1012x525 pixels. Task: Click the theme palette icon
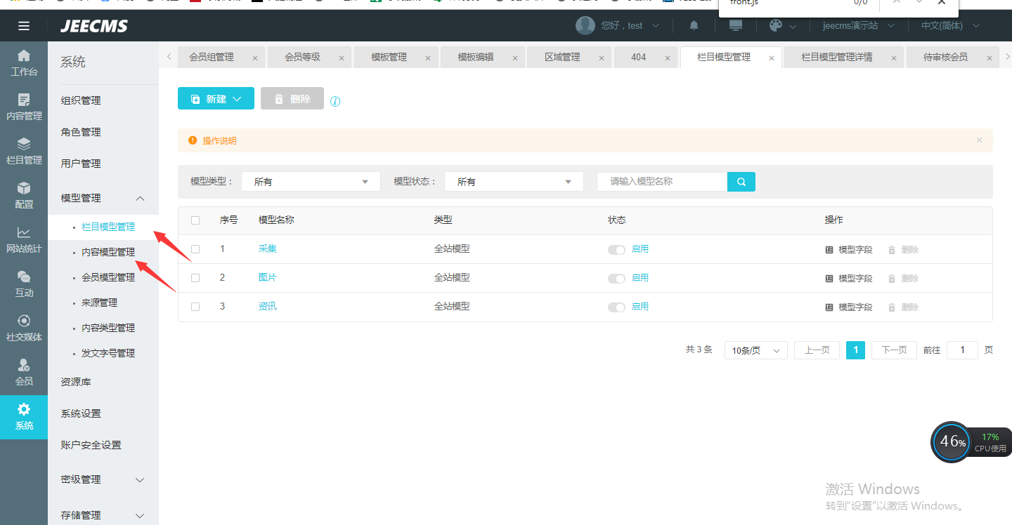[x=775, y=26]
